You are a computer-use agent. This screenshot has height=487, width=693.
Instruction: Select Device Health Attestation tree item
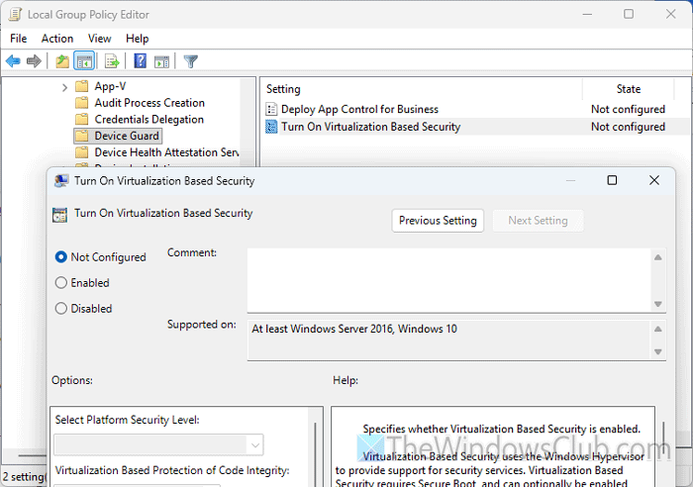coord(166,152)
